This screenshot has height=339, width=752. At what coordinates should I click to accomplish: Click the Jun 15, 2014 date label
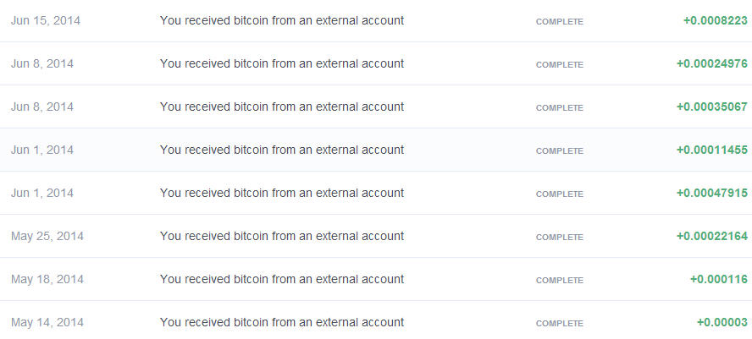pos(46,20)
